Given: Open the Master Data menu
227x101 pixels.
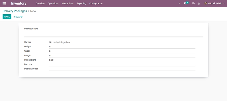Looking at the screenshot, I should click(68, 4).
